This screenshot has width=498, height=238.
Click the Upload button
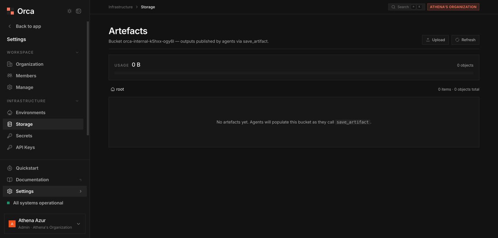click(x=435, y=40)
